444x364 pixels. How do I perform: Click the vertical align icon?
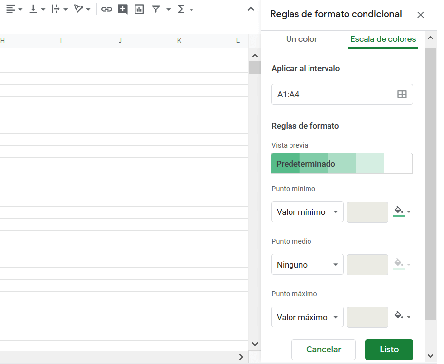click(37, 9)
